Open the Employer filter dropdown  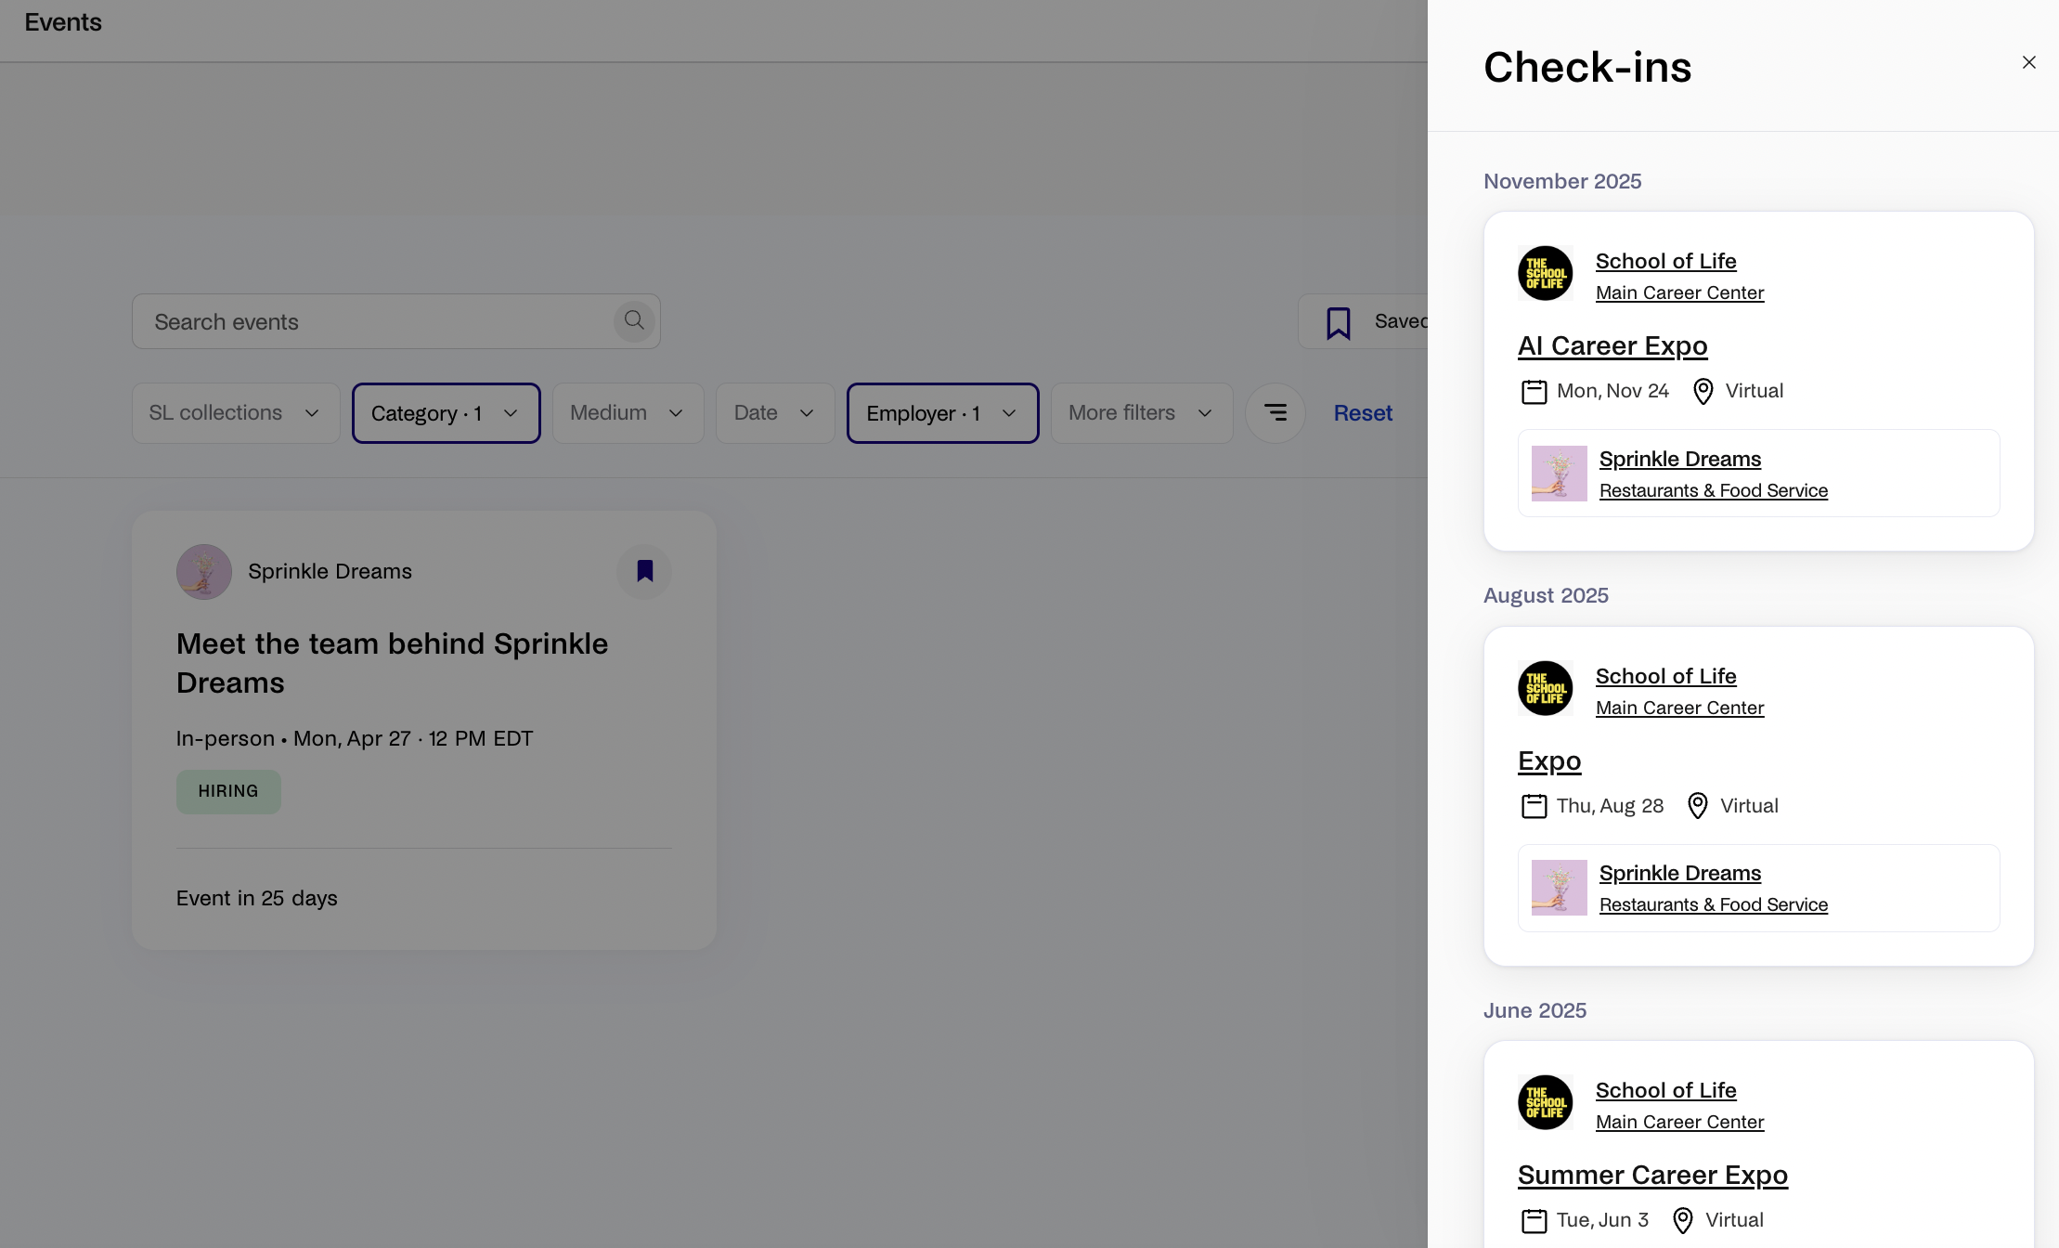pos(942,413)
